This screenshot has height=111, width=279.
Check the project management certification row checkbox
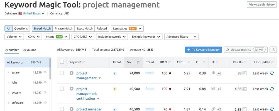pos(62,89)
